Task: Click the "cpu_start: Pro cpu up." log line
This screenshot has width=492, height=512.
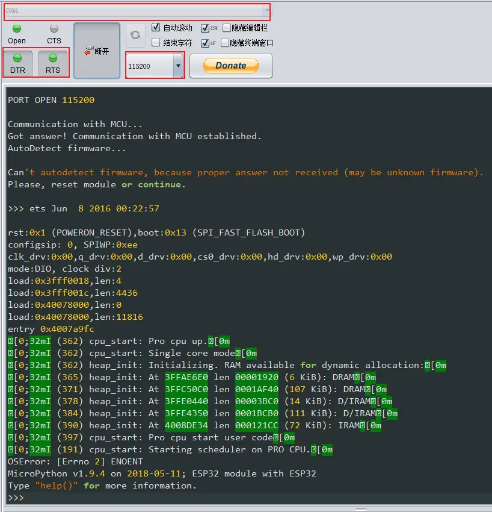Action: [119, 341]
